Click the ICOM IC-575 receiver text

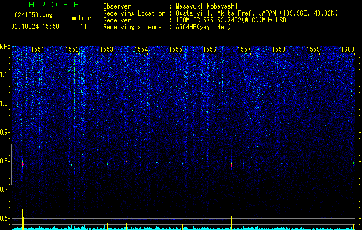[x=231, y=20]
